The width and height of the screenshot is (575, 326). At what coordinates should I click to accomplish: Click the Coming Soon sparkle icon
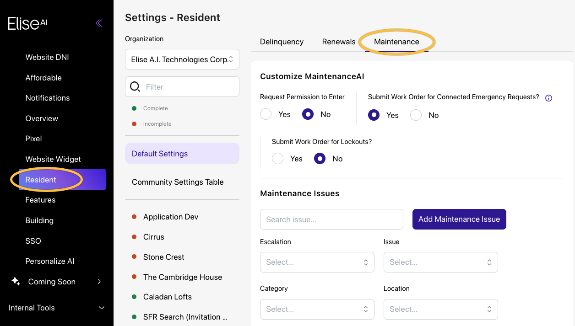click(16, 282)
